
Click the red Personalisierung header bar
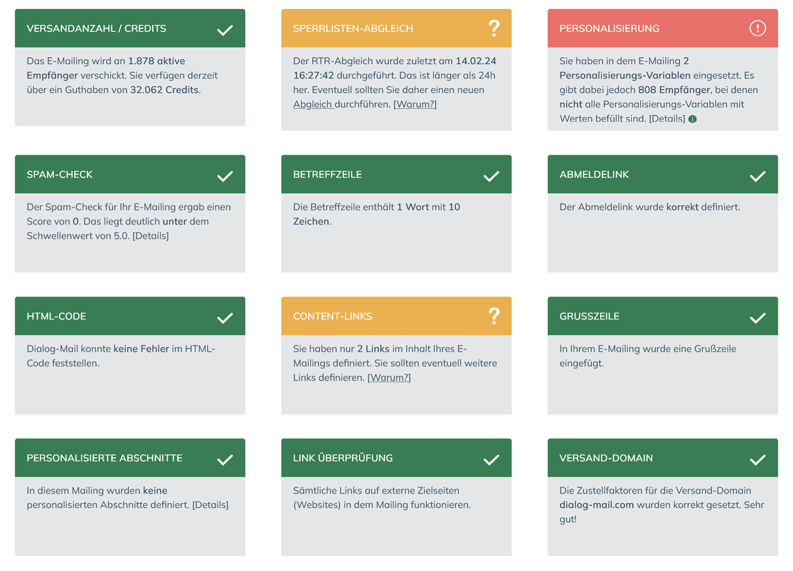coord(663,28)
